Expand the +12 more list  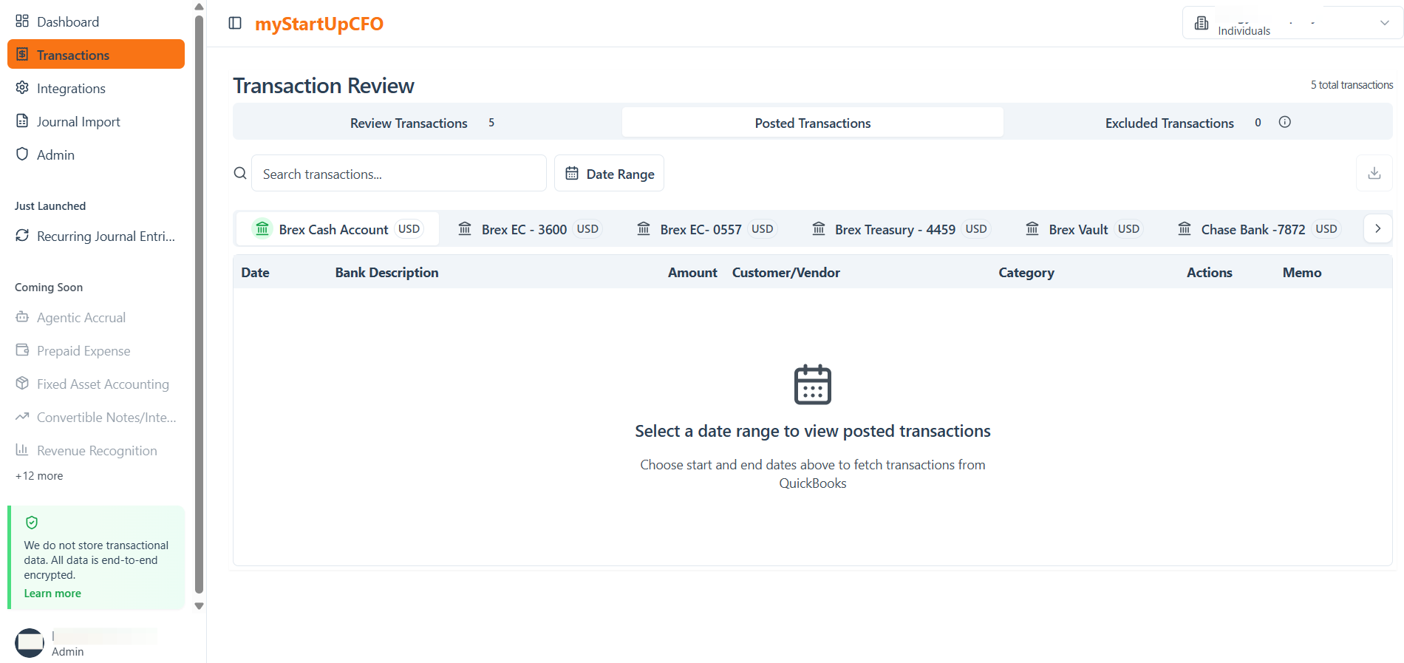pos(39,476)
